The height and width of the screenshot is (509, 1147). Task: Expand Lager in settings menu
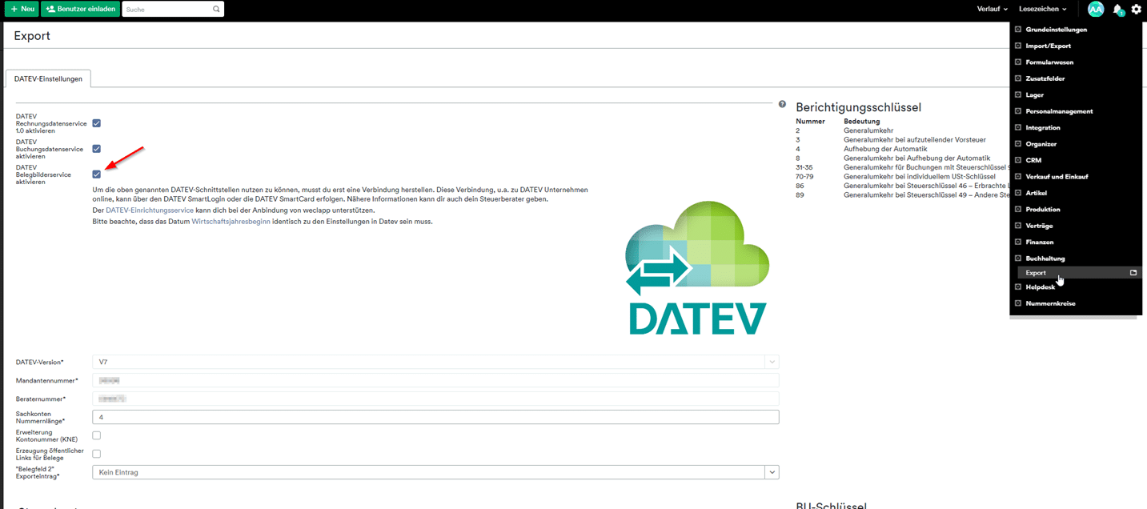point(1034,94)
